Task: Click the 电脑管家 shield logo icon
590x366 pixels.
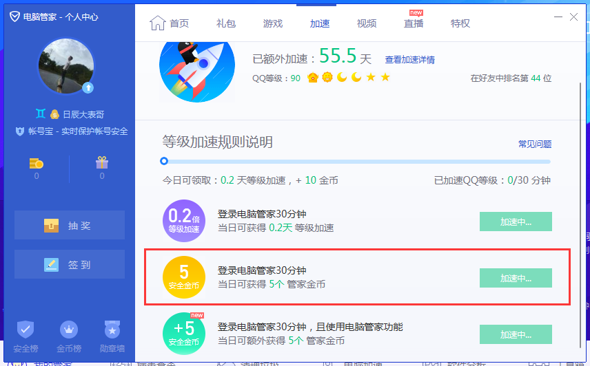Action: click(x=14, y=17)
